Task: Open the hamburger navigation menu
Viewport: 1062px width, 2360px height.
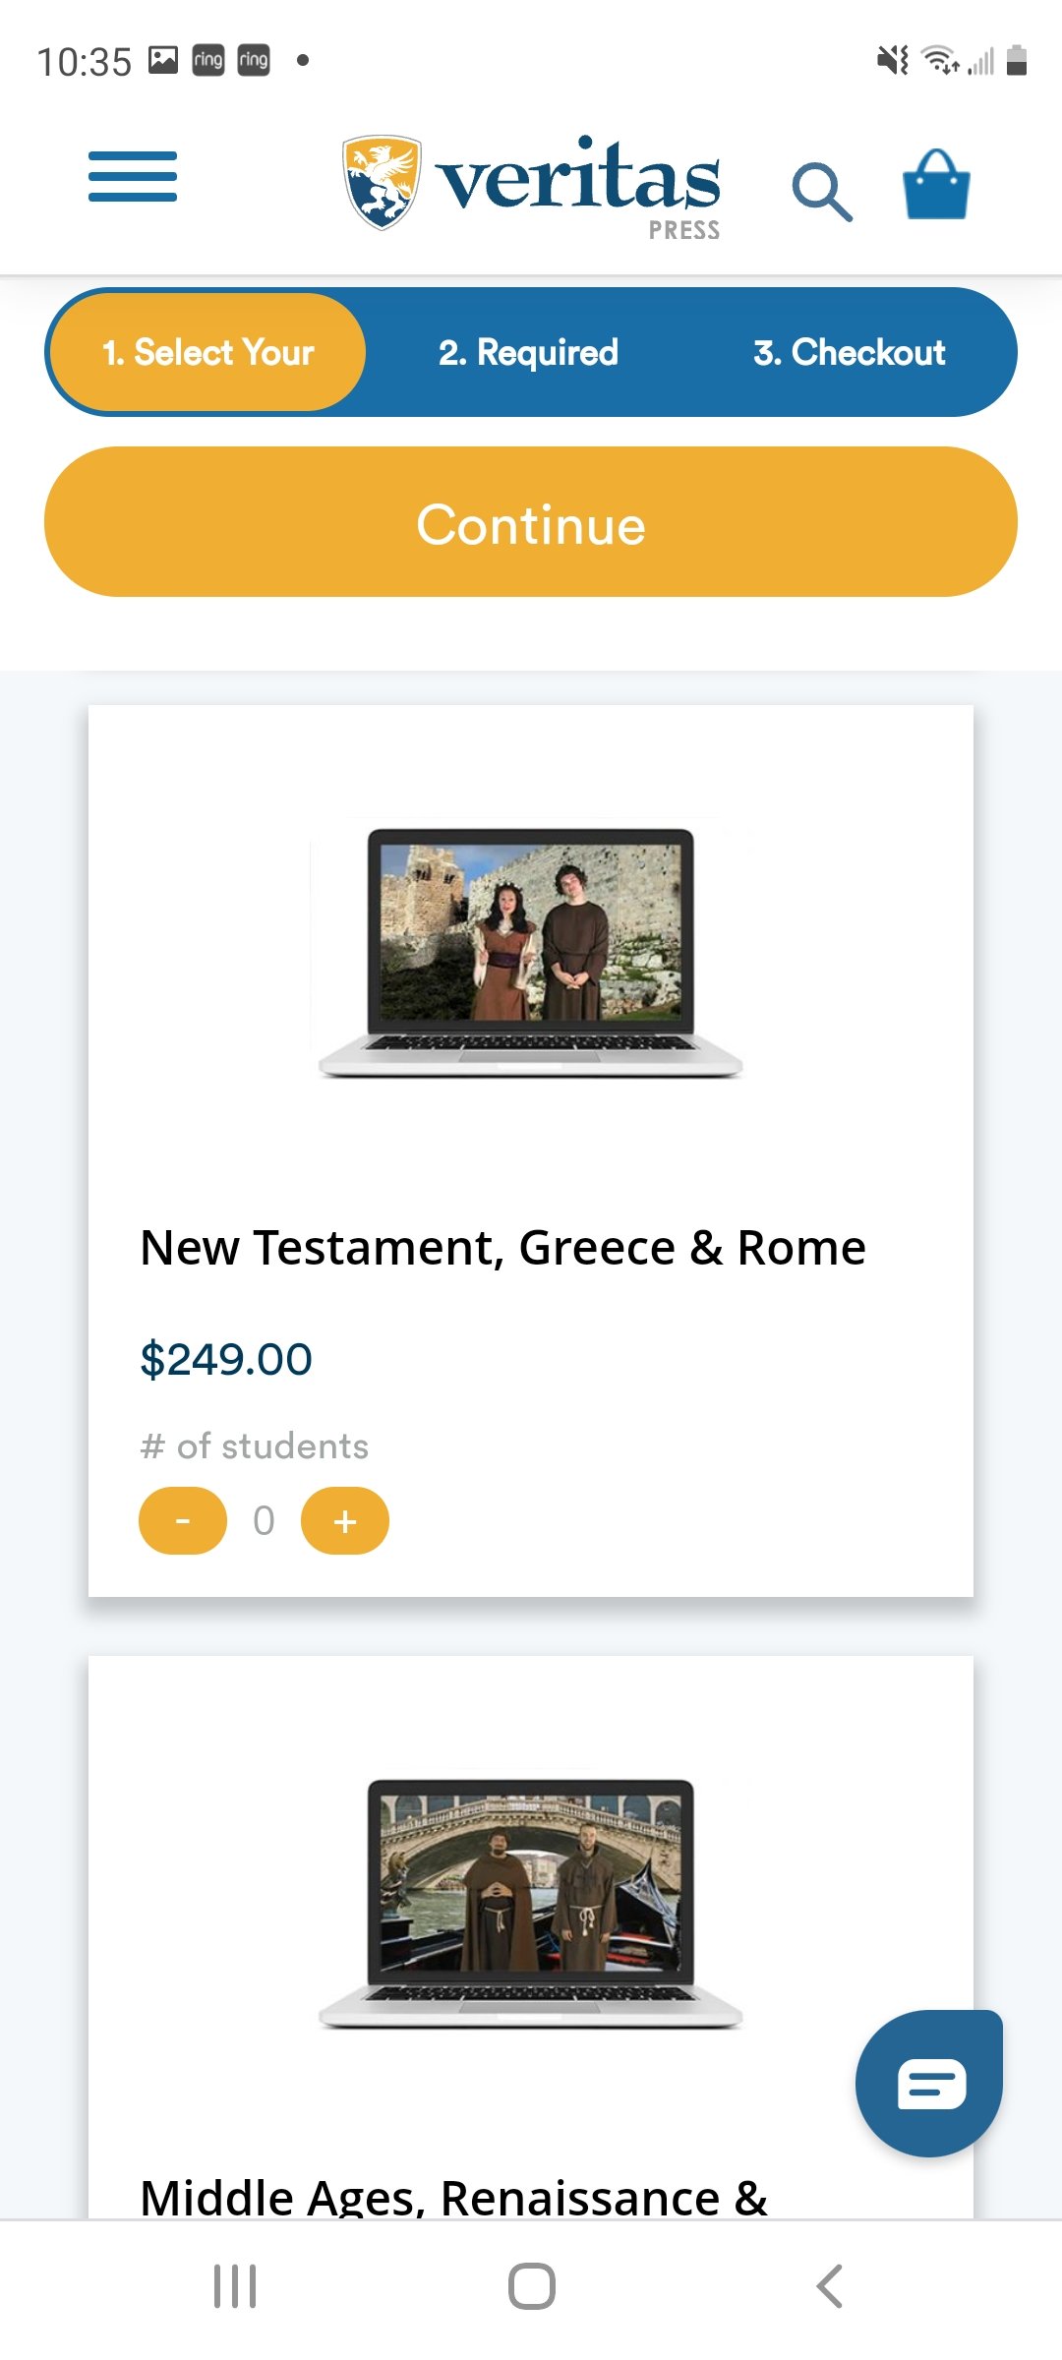Action: pos(133,177)
